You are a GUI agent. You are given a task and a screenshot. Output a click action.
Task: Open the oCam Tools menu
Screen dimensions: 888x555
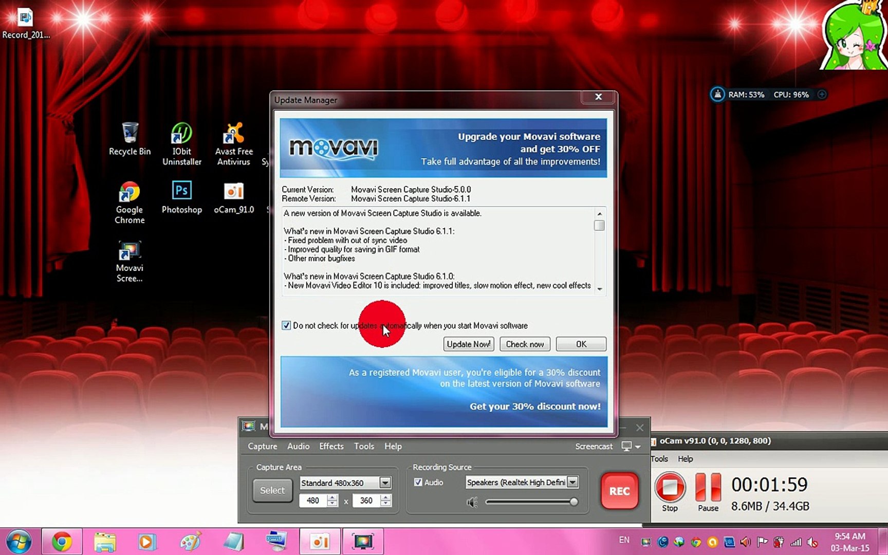(659, 459)
